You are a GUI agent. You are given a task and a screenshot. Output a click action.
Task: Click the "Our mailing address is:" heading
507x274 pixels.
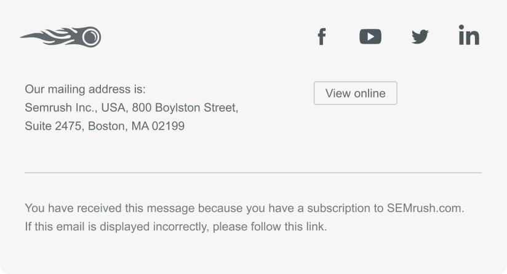point(86,89)
